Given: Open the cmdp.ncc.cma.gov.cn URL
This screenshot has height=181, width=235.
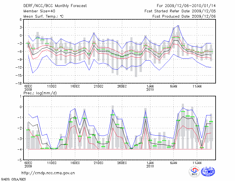Looking at the screenshot, I should [x=48, y=173].
